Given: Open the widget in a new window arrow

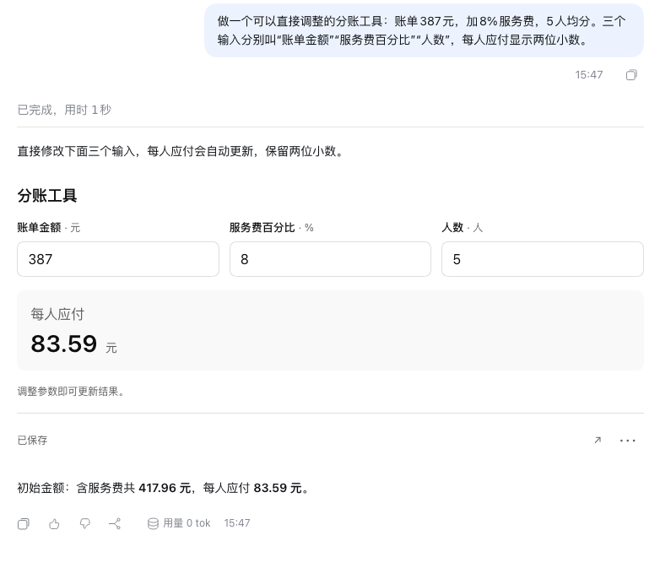Looking at the screenshot, I should point(598,441).
